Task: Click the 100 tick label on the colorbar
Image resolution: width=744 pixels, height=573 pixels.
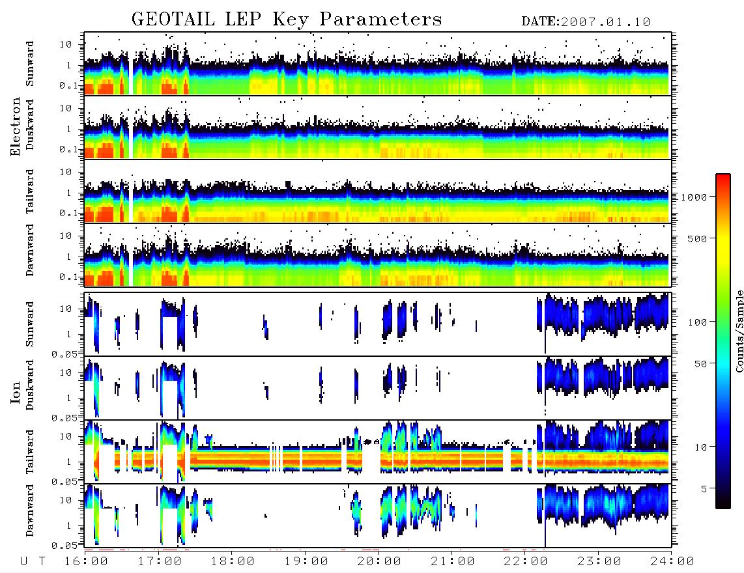Action: click(697, 322)
